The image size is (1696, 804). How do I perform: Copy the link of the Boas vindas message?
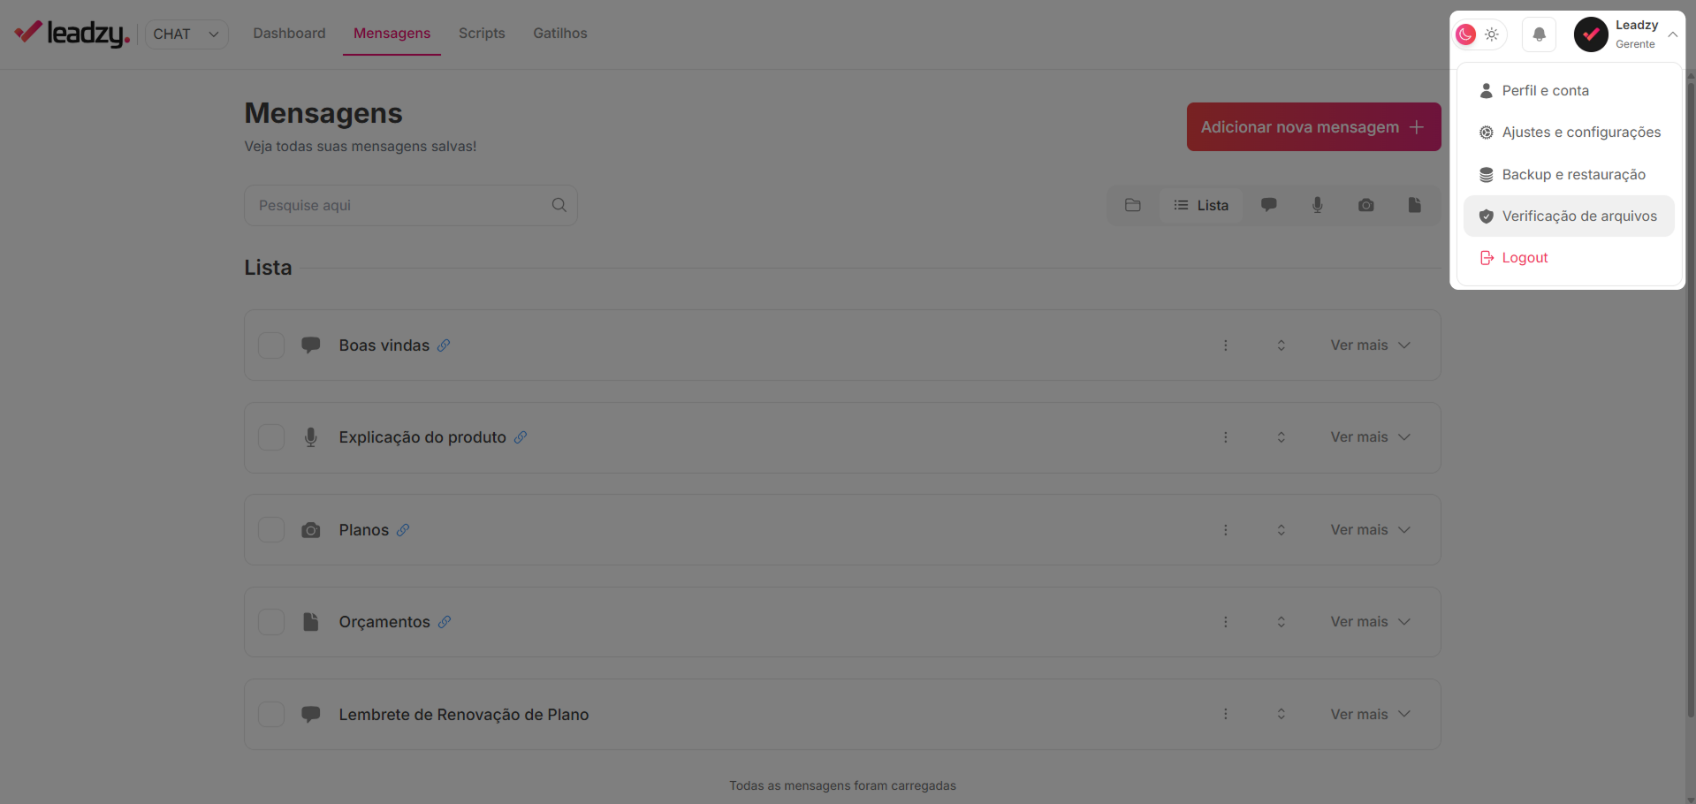(x=444, y=345)
